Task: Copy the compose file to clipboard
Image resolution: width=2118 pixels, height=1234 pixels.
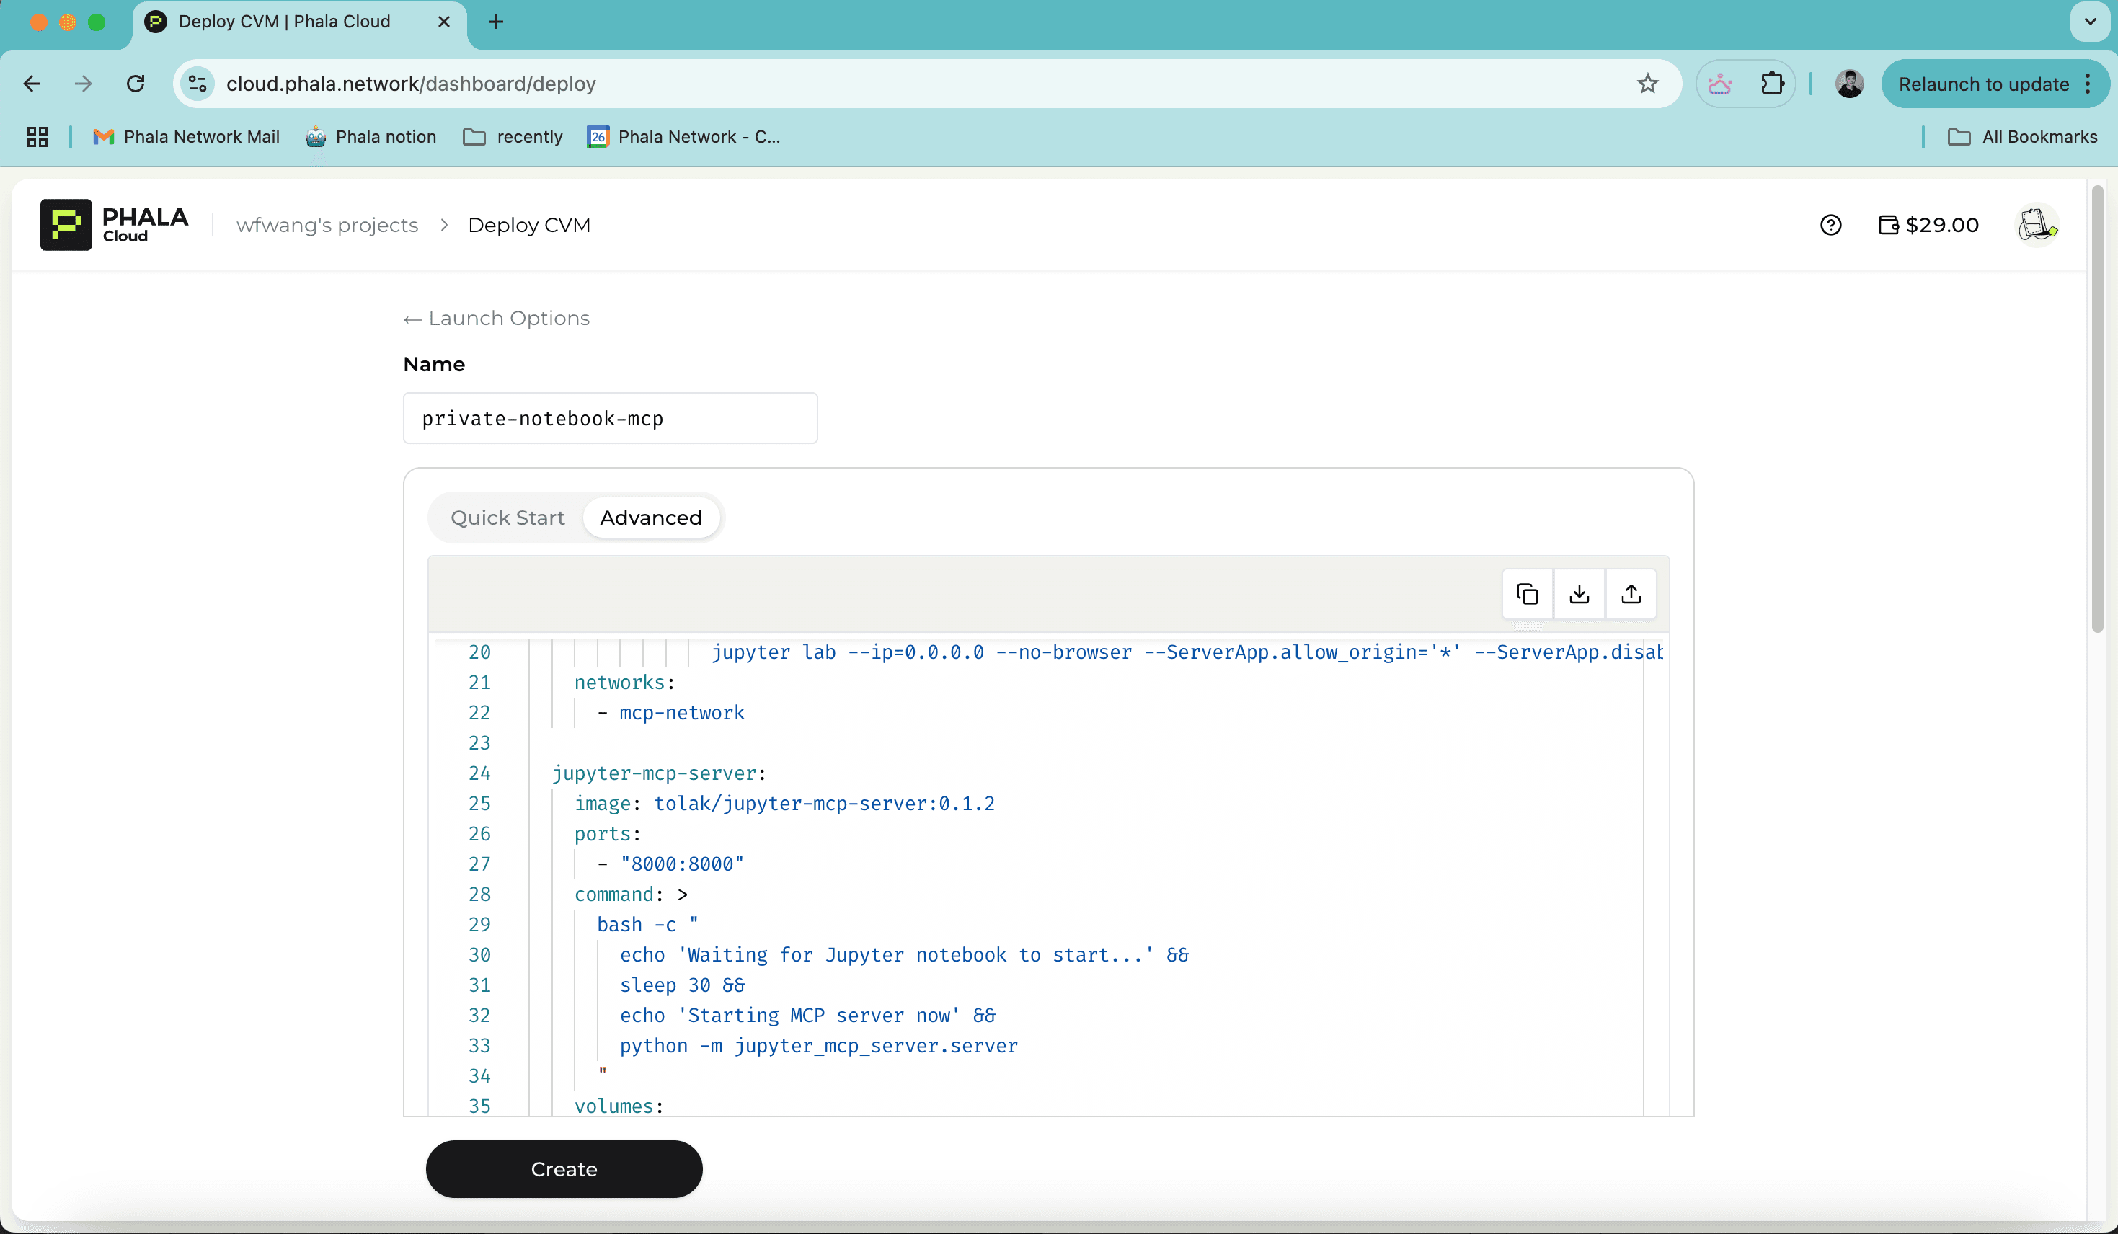Action: coord(1526,595)
